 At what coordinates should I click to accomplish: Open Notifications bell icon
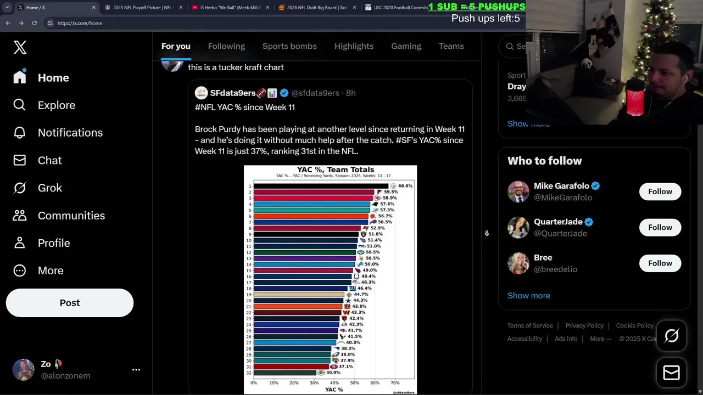(20, 133)
